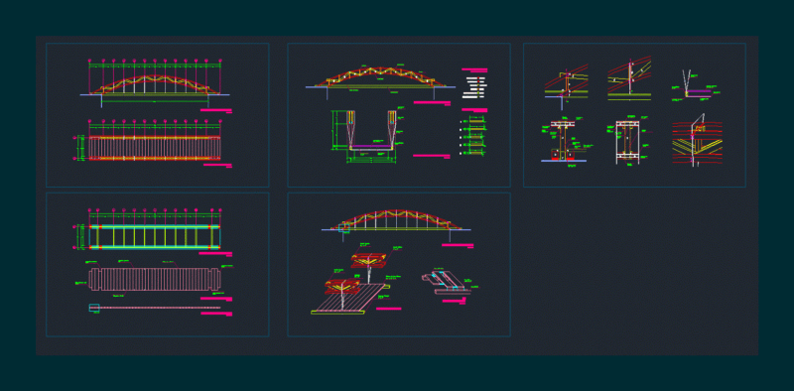
Task: Click the white bar legend block
Action: pyautogui.click(x=476, y=86)
